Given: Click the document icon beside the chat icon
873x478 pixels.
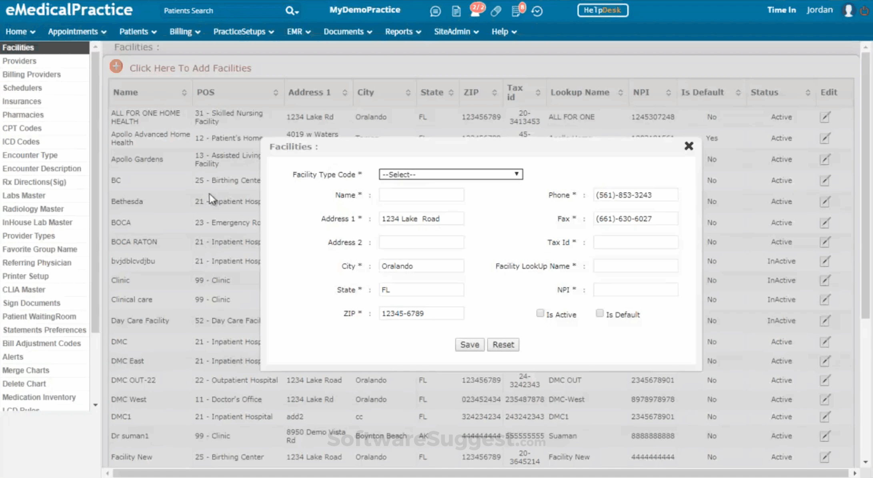Looking at the screenshot, I should click(456, 11).
